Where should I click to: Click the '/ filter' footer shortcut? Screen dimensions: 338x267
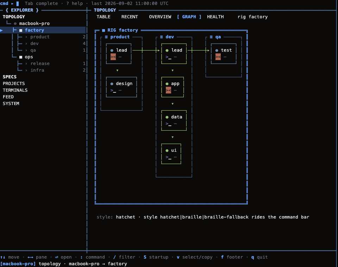tap(124, 257)
